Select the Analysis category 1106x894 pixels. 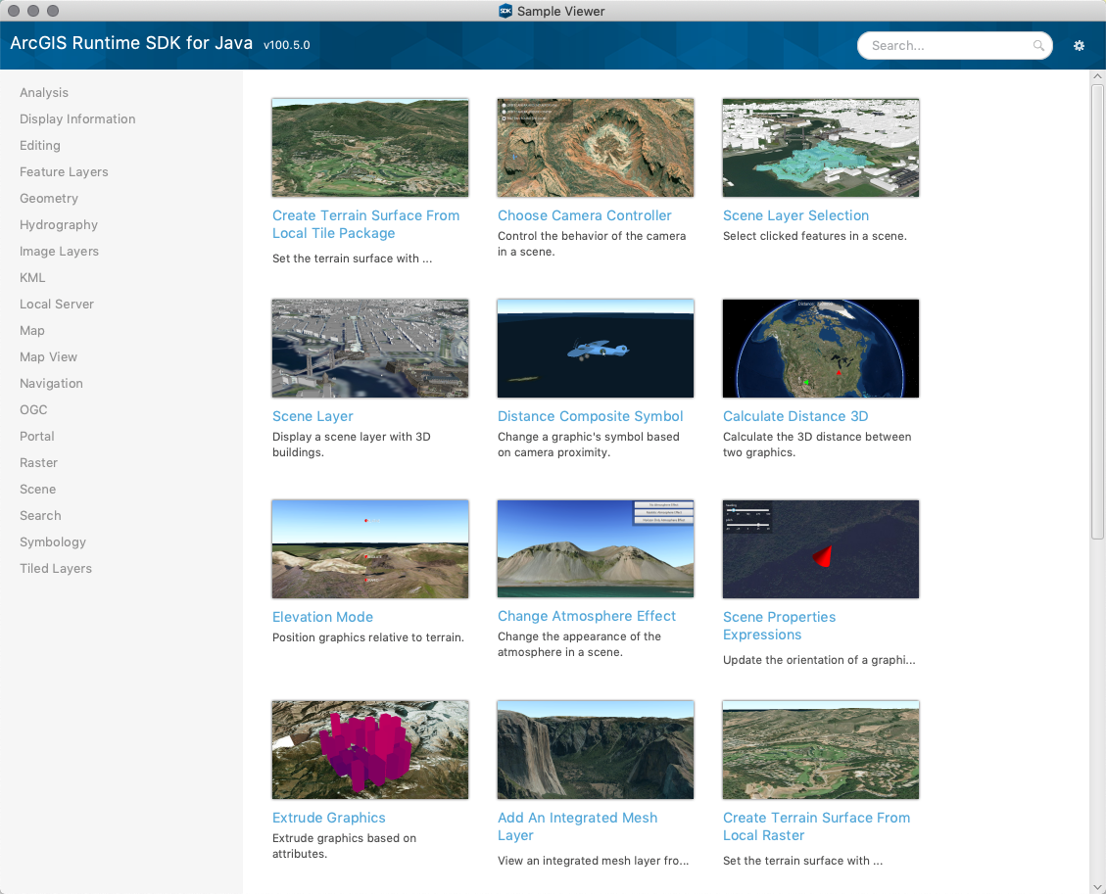coord(44,92)
